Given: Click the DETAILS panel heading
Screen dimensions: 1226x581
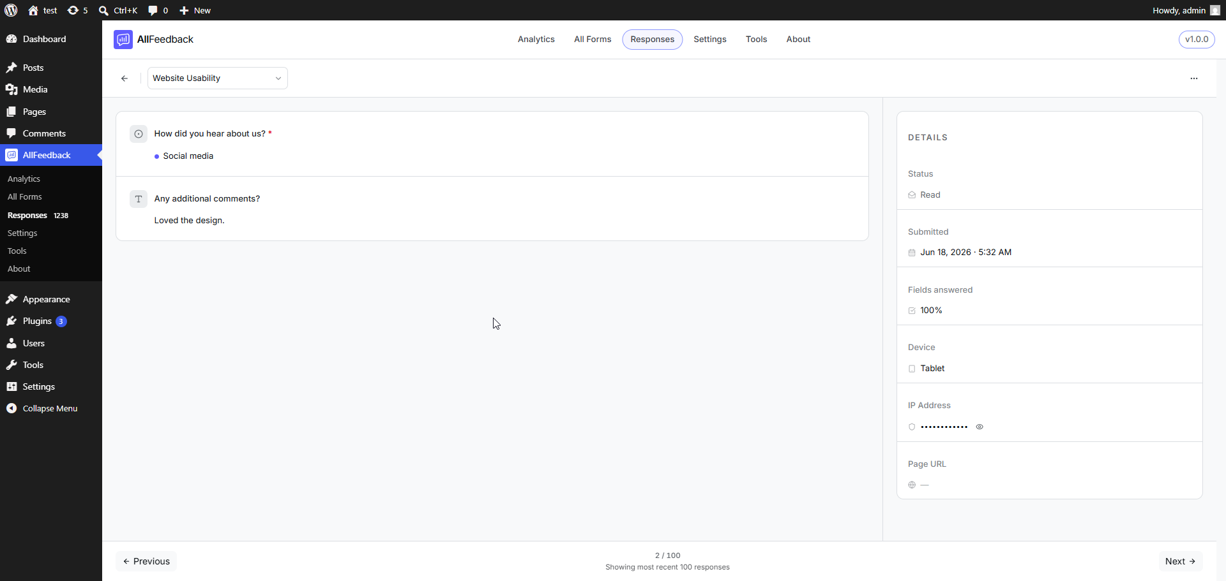Looking at the screenshot, I should pos(928,138).
